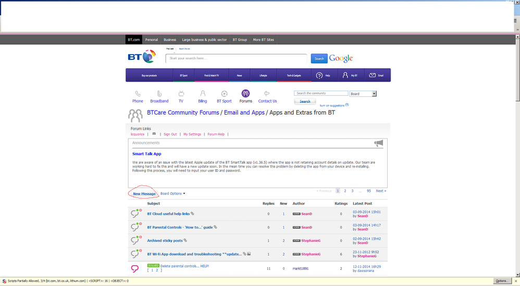Select the Forums people icon
This screenshot has width=520, height=286.
click(x=245, y=93)
